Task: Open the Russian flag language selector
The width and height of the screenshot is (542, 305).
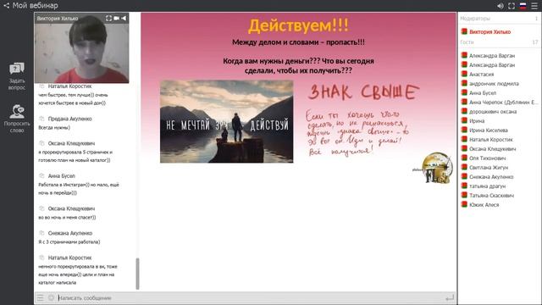Action: click(x=523, y=6)
